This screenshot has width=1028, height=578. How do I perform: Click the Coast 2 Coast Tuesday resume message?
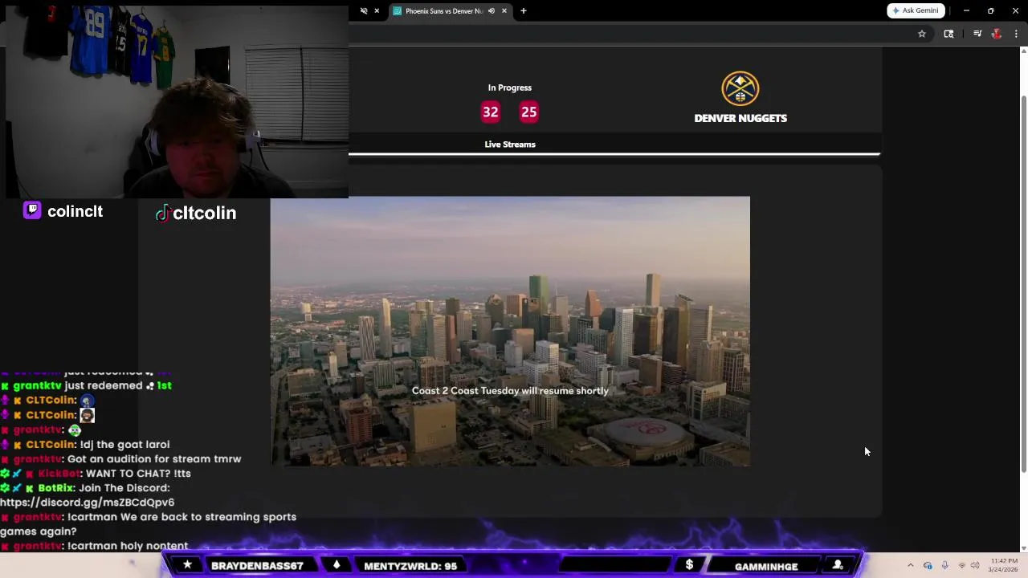pyautogui.click(x=510, y=391)
